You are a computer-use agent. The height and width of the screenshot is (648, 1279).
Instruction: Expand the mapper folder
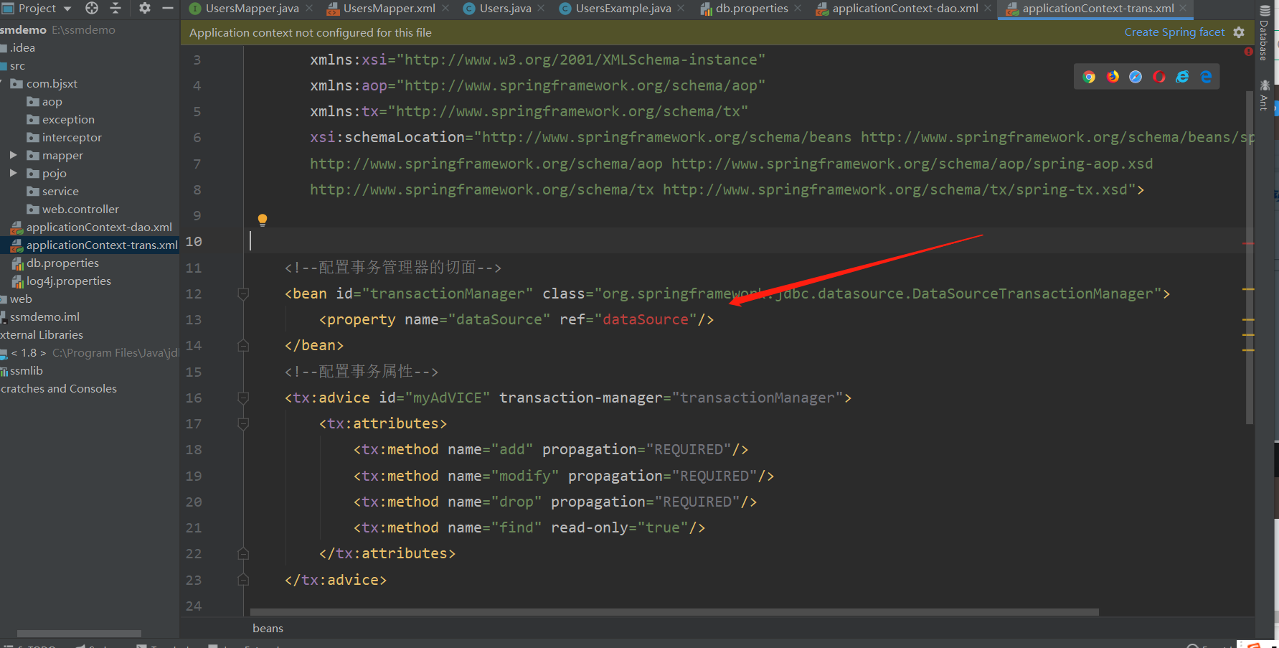tap(13, 155)
